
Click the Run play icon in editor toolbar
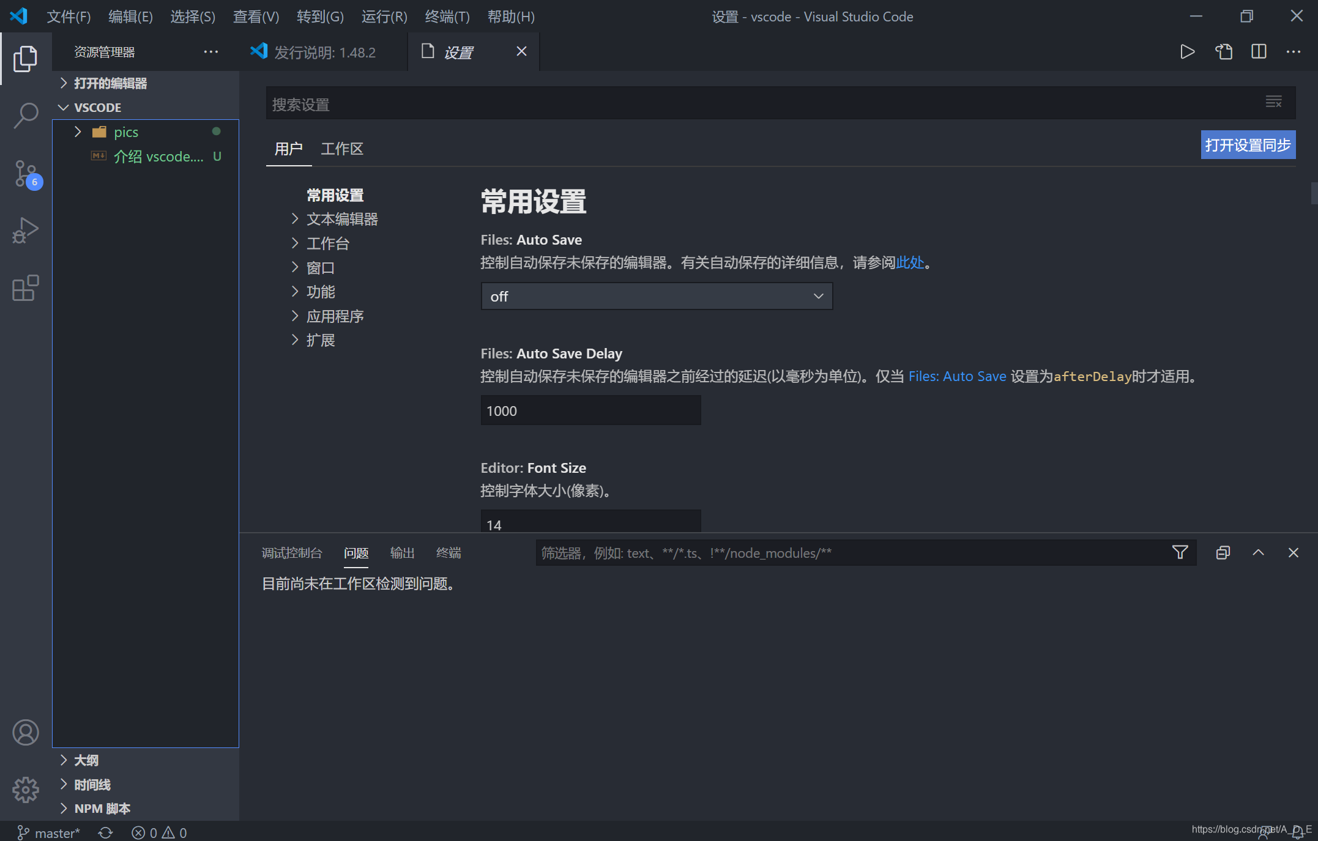tap(1187, 52)
